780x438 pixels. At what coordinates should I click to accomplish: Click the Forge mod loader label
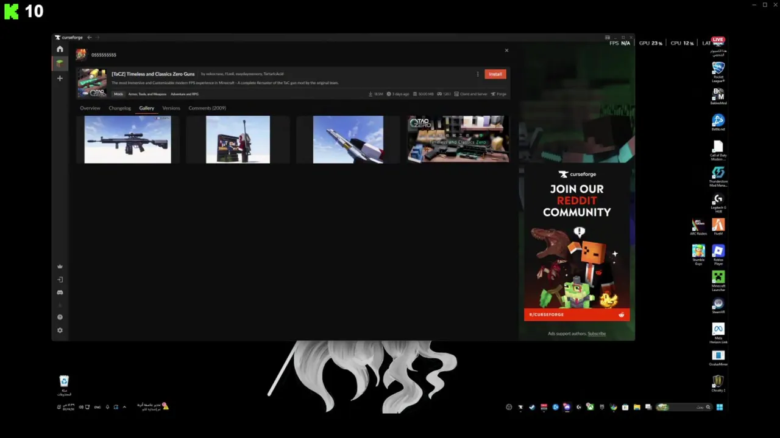click(x=500, y=94)
